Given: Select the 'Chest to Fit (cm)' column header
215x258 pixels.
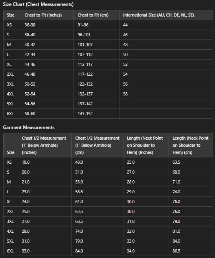Looking at the screenshot, I should pyautogui.click(x=93, y=15).
